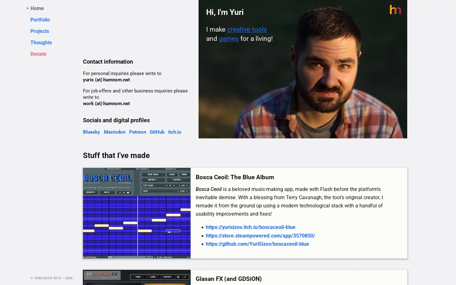456x285 pixels.
Task: Click the Bosca Ceoil screenshot thumbnail
Action: [x=137, y=213]
